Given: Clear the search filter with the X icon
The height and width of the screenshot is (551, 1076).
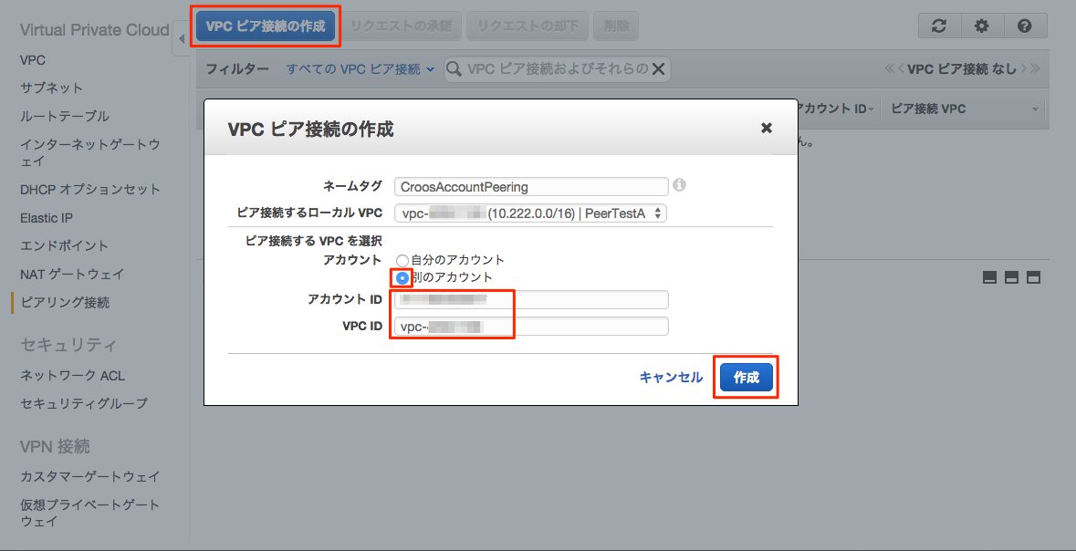Looking at the screenshot, I should tap(657, 68).
